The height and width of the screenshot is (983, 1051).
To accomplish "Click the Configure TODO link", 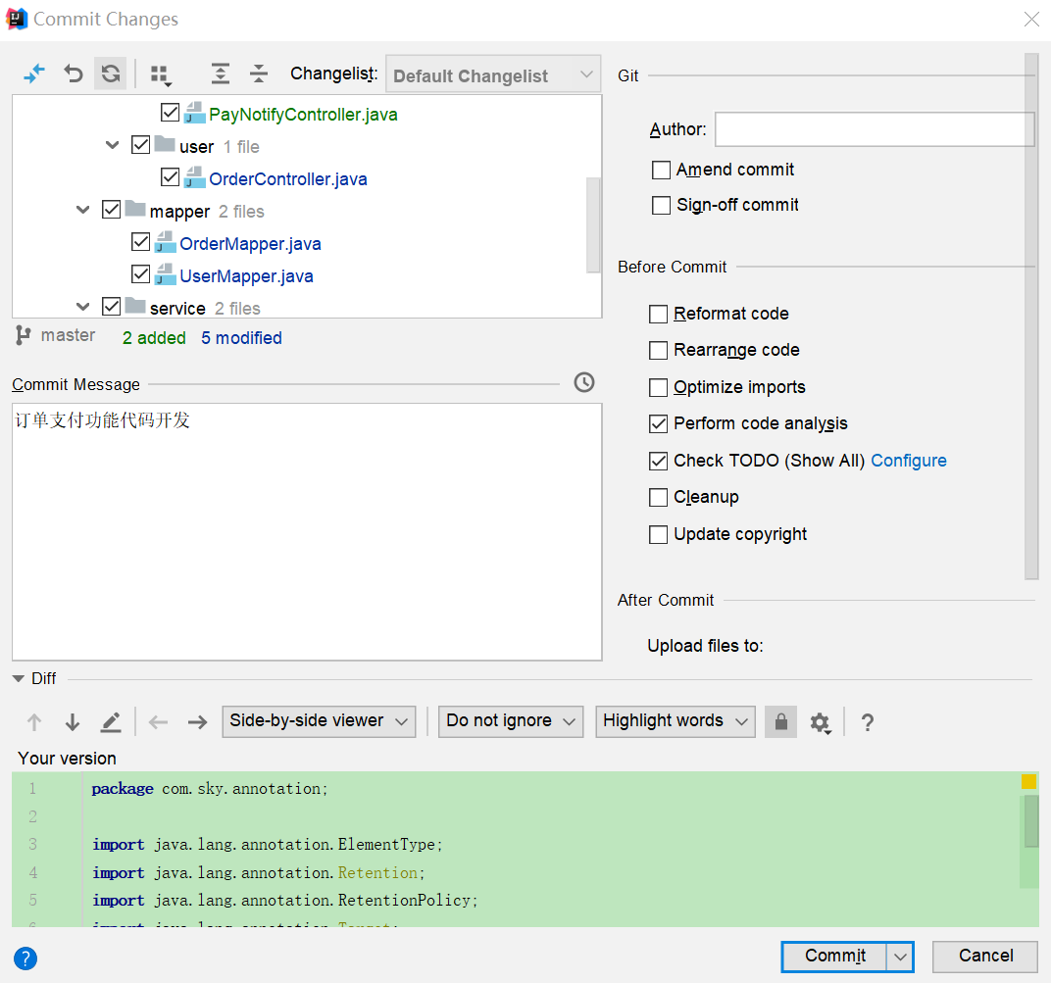I will click(x=908, y=461).
